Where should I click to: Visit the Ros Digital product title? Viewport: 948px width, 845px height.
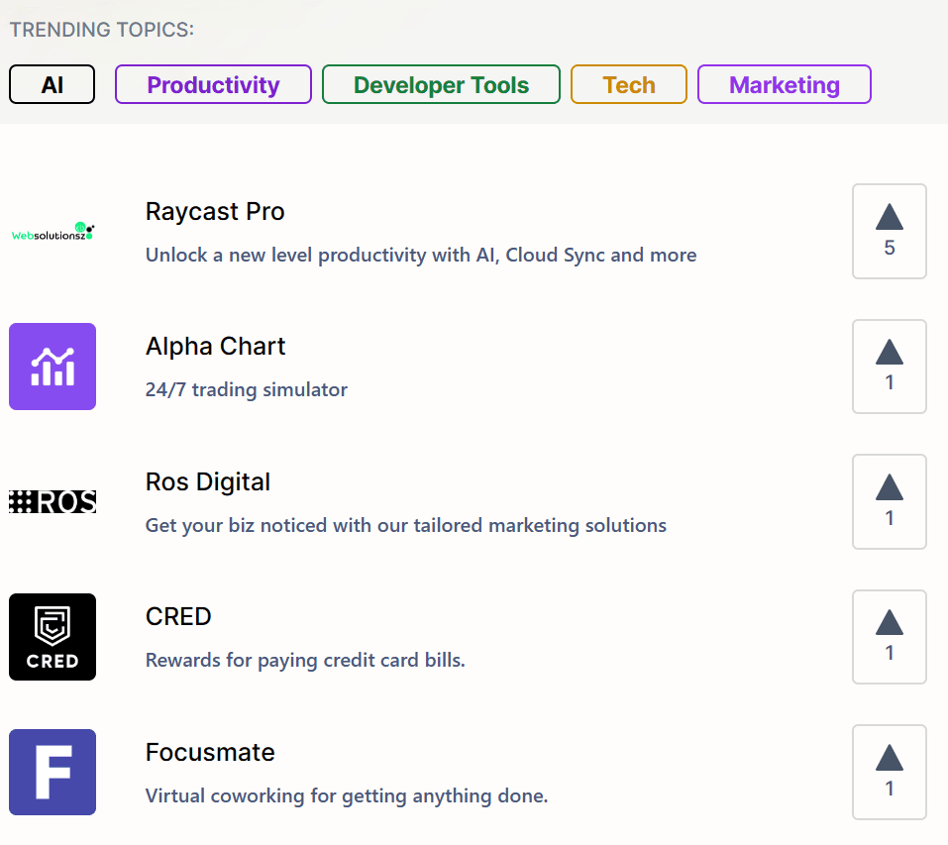(208, 482)
